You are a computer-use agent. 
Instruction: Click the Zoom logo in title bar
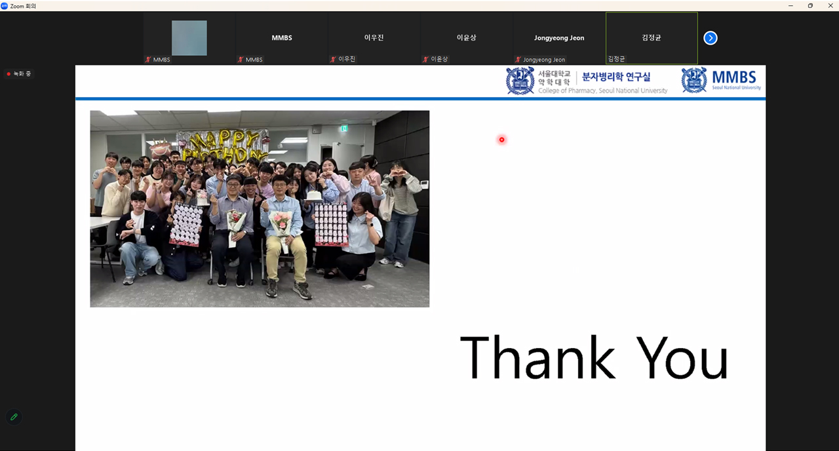tap(5, 6)
